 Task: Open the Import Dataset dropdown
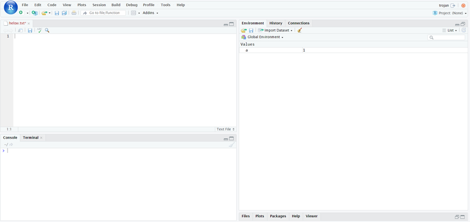click(x=275, y=31)
